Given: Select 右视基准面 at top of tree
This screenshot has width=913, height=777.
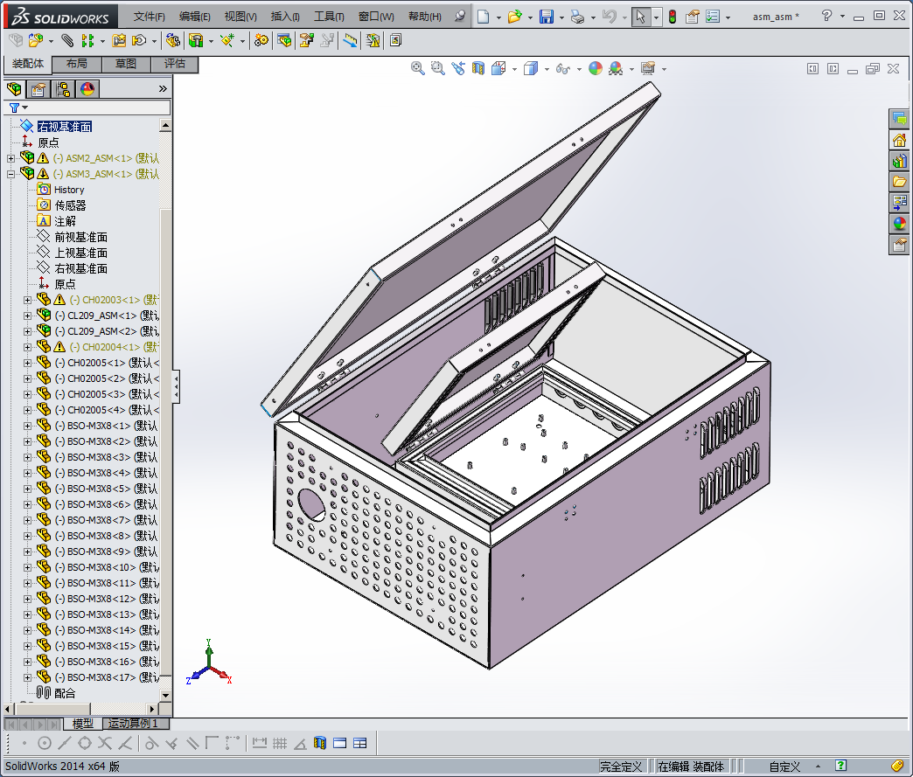Looking at the screenshot, I should click(64, 127).
